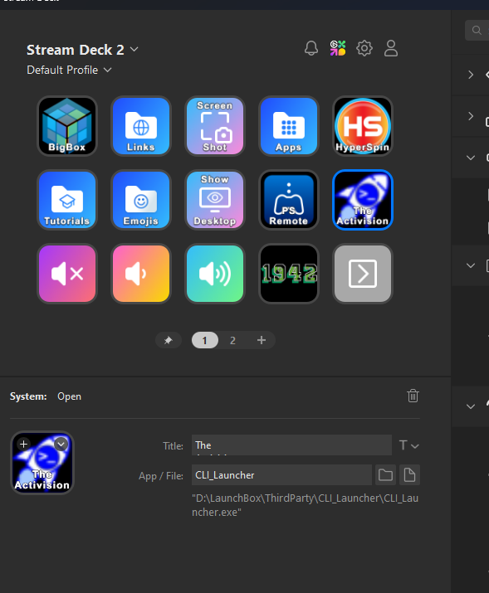
Task: Add a new page
Action: click(262, 340)
